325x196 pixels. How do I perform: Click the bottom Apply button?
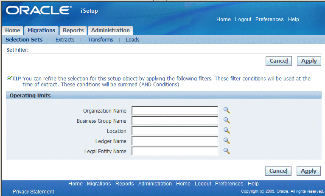click(x=308, y=171)
